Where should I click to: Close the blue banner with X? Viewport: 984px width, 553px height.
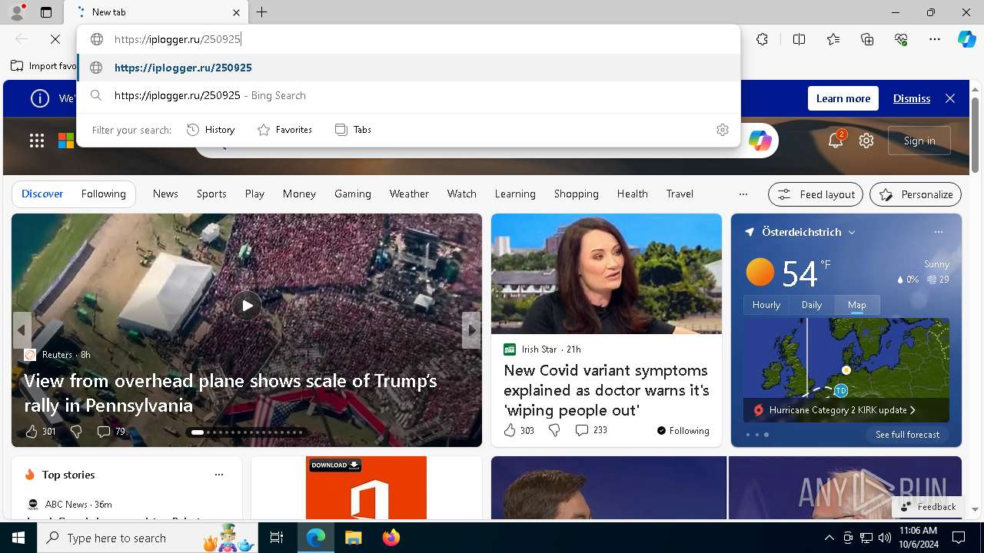tap(950, 98)
